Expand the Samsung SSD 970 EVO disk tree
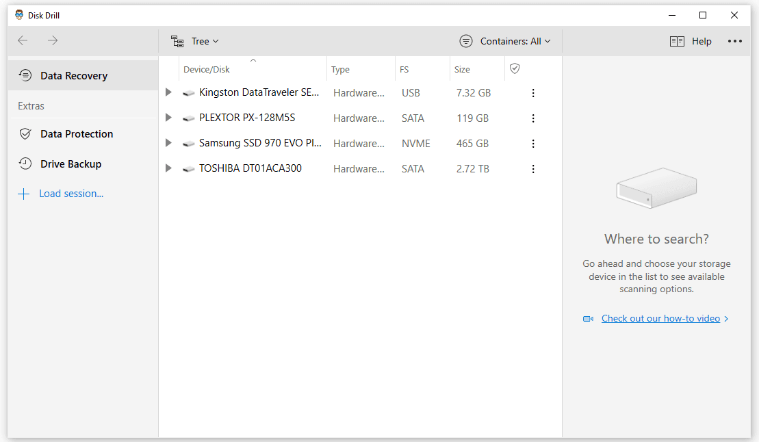The image size is (759, 442). tap(168, 142)
